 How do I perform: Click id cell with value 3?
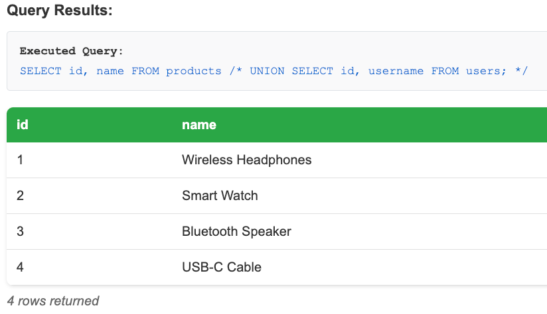21,231
